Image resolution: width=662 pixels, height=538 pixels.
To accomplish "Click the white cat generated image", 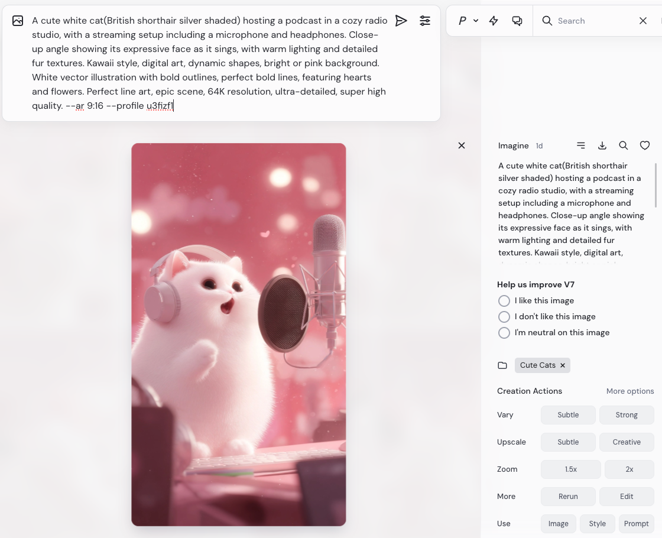I will tap(238, 334).
